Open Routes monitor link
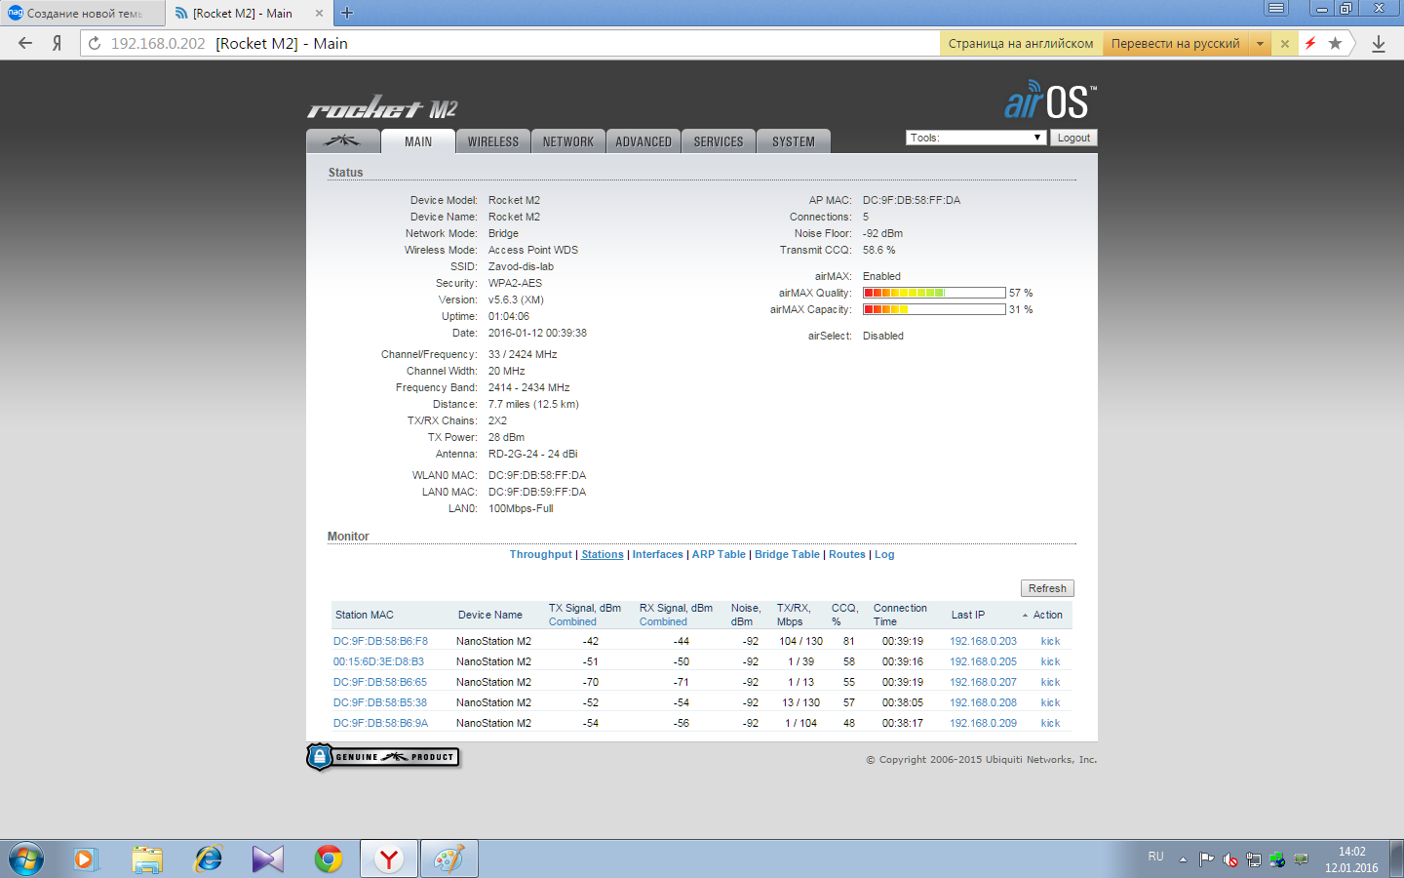Screen dimensions: 1404x878 pos(847,554)
